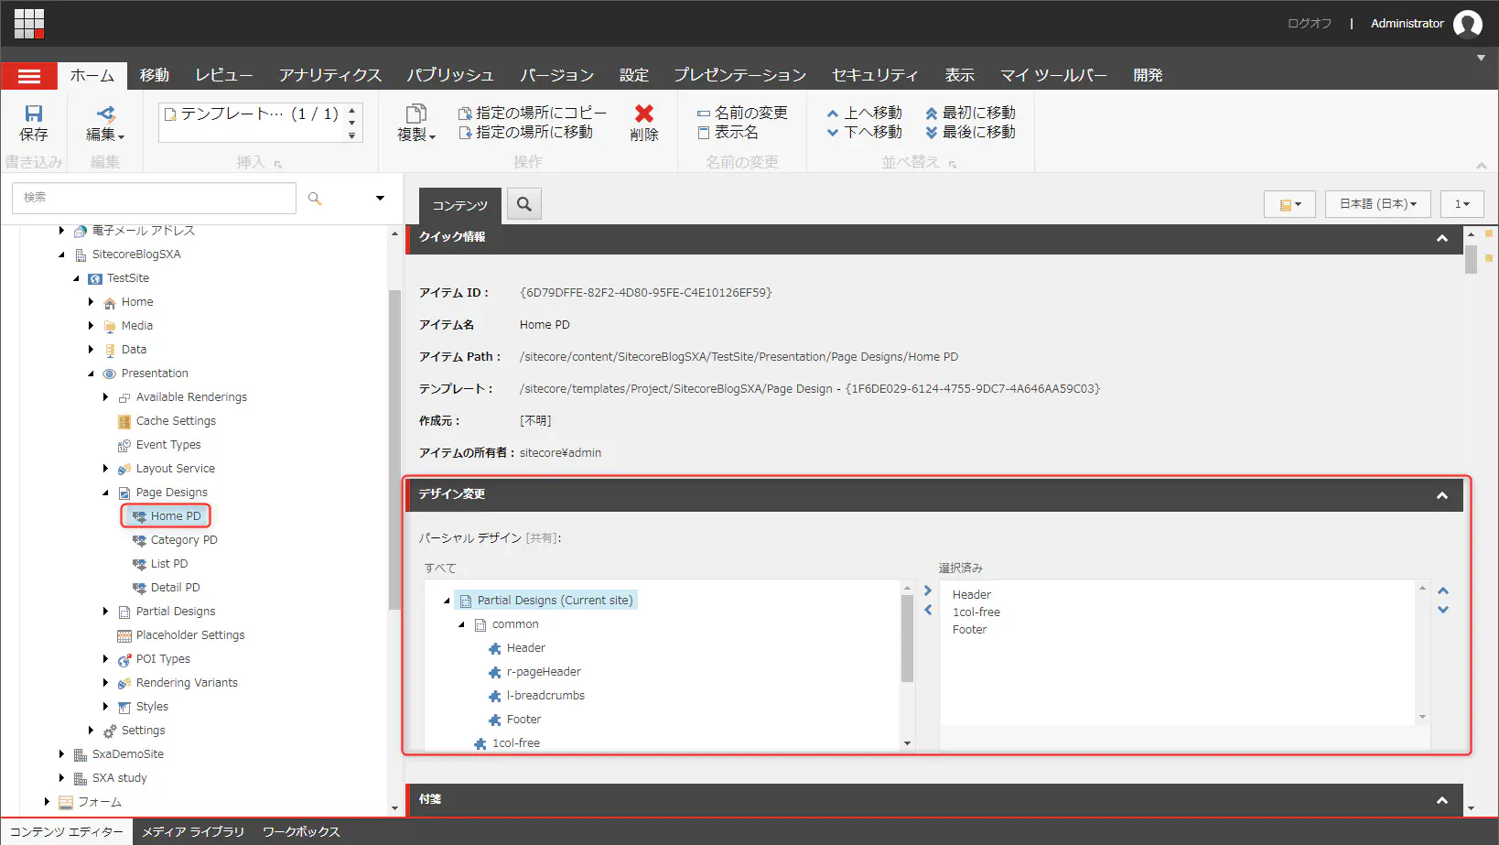
Task: Click Display name (表示名) command
Action: point(728,132)
